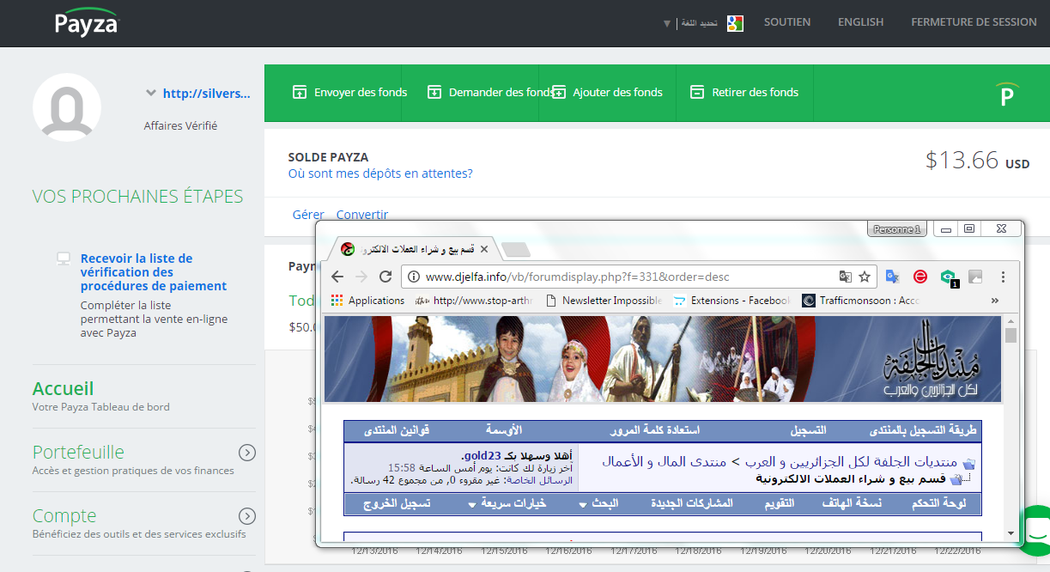The width and height of the screenshot is (1050, 572).
Task: Click the djelfa forum banner image
Action: click(663, 359)
